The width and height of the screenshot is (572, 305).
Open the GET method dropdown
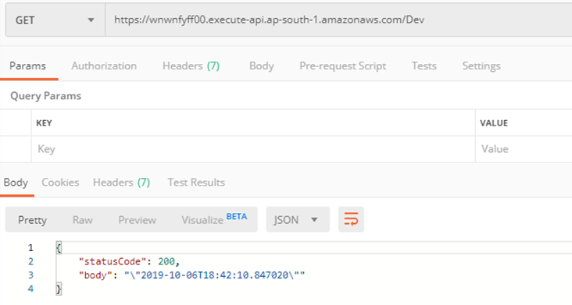click(55, 20)
